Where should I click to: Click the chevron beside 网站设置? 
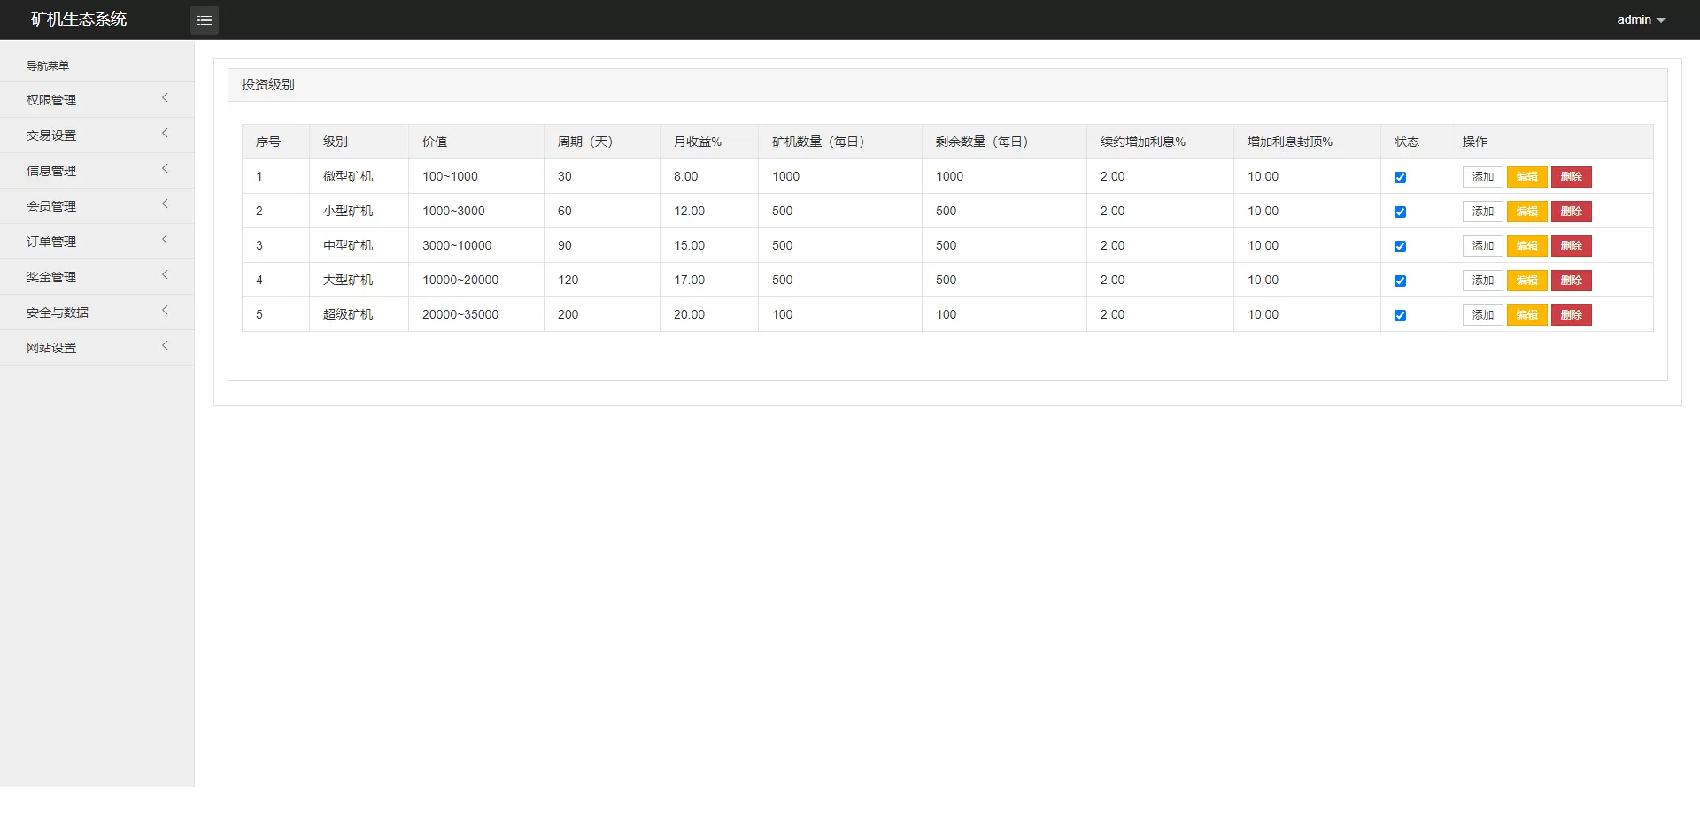tap(165, 346)
